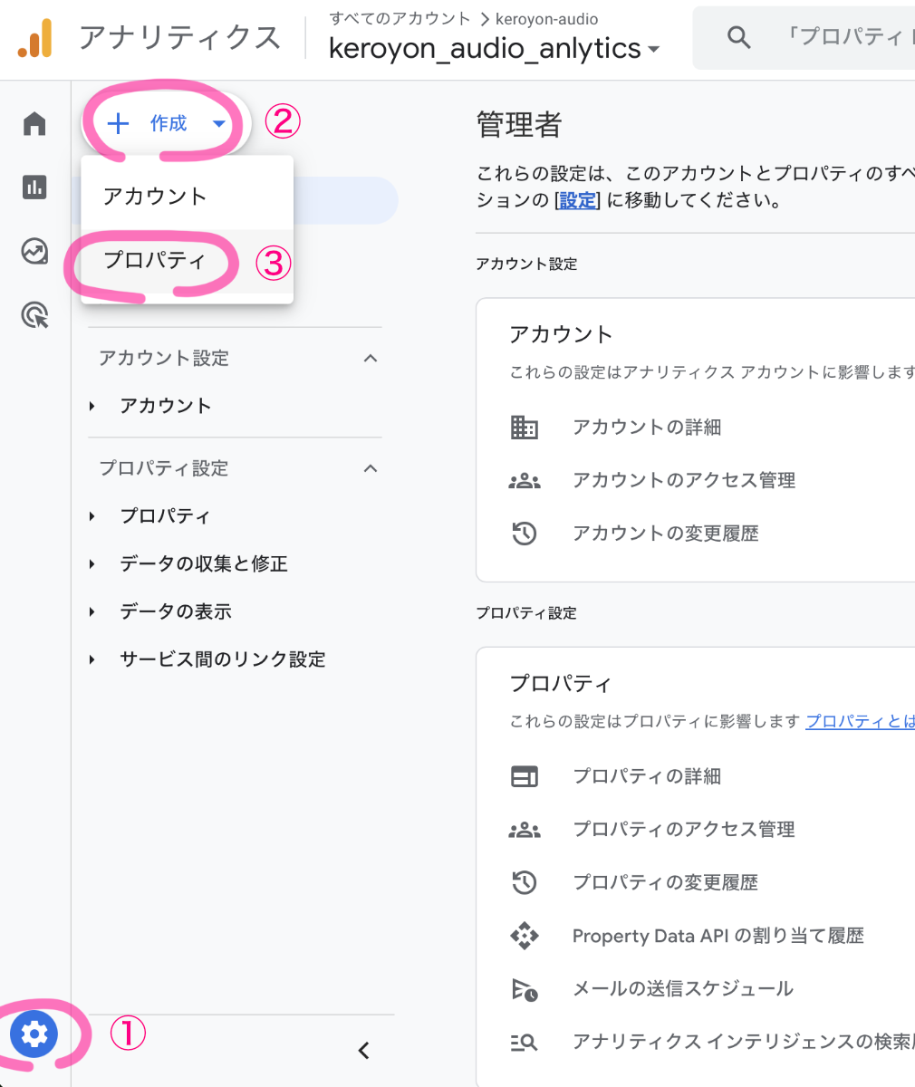Screen dimensions: 915x1087
Task: Expand サービス間のリンク設定 tree item
Action: (x=222, y=659)
